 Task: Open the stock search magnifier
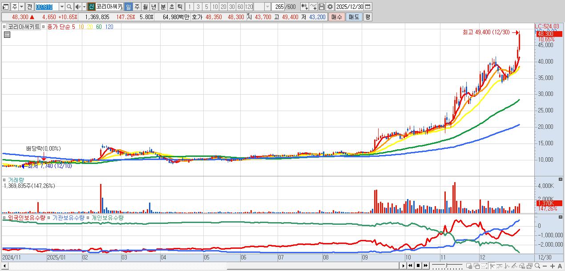coord(69,7)
